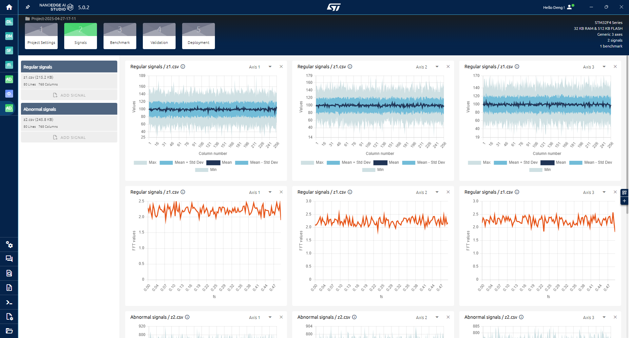Screen dimensions: 629x338
Task: Click the plus add chart icon at right edge
Action: [624, 201]
